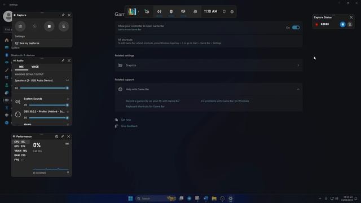Image resolution: width=361 pixels, height=203 pixels.
Task: Open Settings app from taskbar
Action: pyautogui.click(x=231, y=198)
